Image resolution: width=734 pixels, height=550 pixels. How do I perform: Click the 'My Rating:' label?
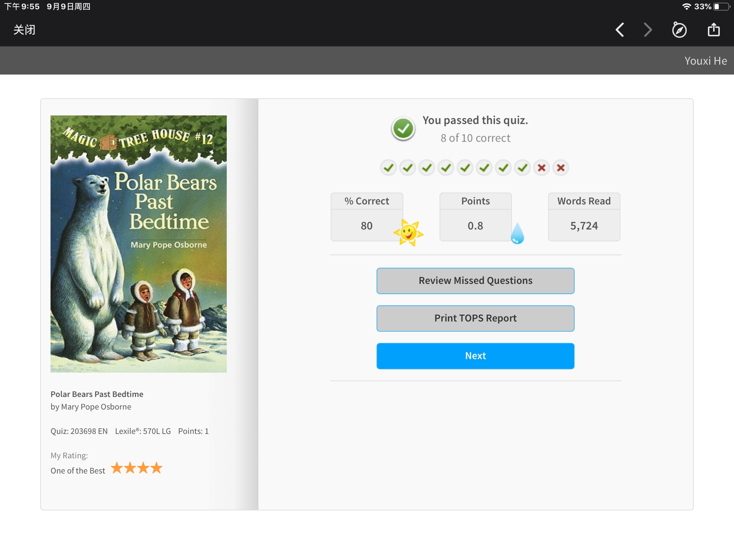tap(69, 456)
